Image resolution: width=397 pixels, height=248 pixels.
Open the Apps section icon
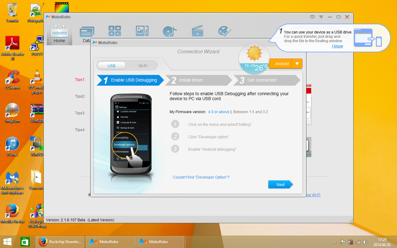[x=114, y=31]
